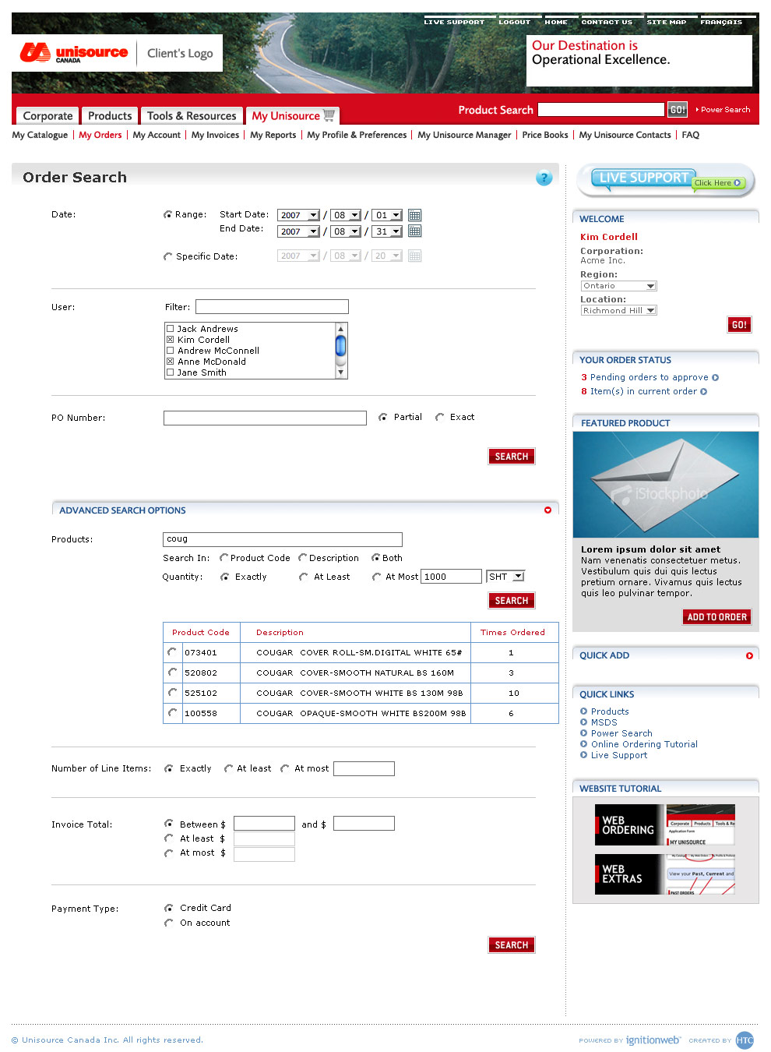This screenshot has width=771, height=1052.
Task: Open the Online Ordering Tutorial quick link
Action: pyautogui.click(x=644, y=744)
